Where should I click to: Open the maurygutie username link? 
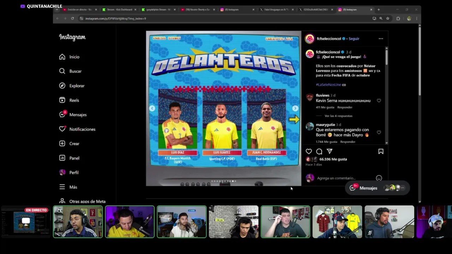(x=325, y=125)
